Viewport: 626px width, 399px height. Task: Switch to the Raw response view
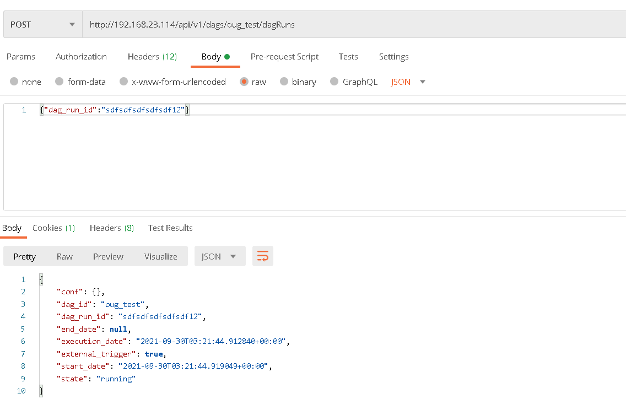point(64,256)
